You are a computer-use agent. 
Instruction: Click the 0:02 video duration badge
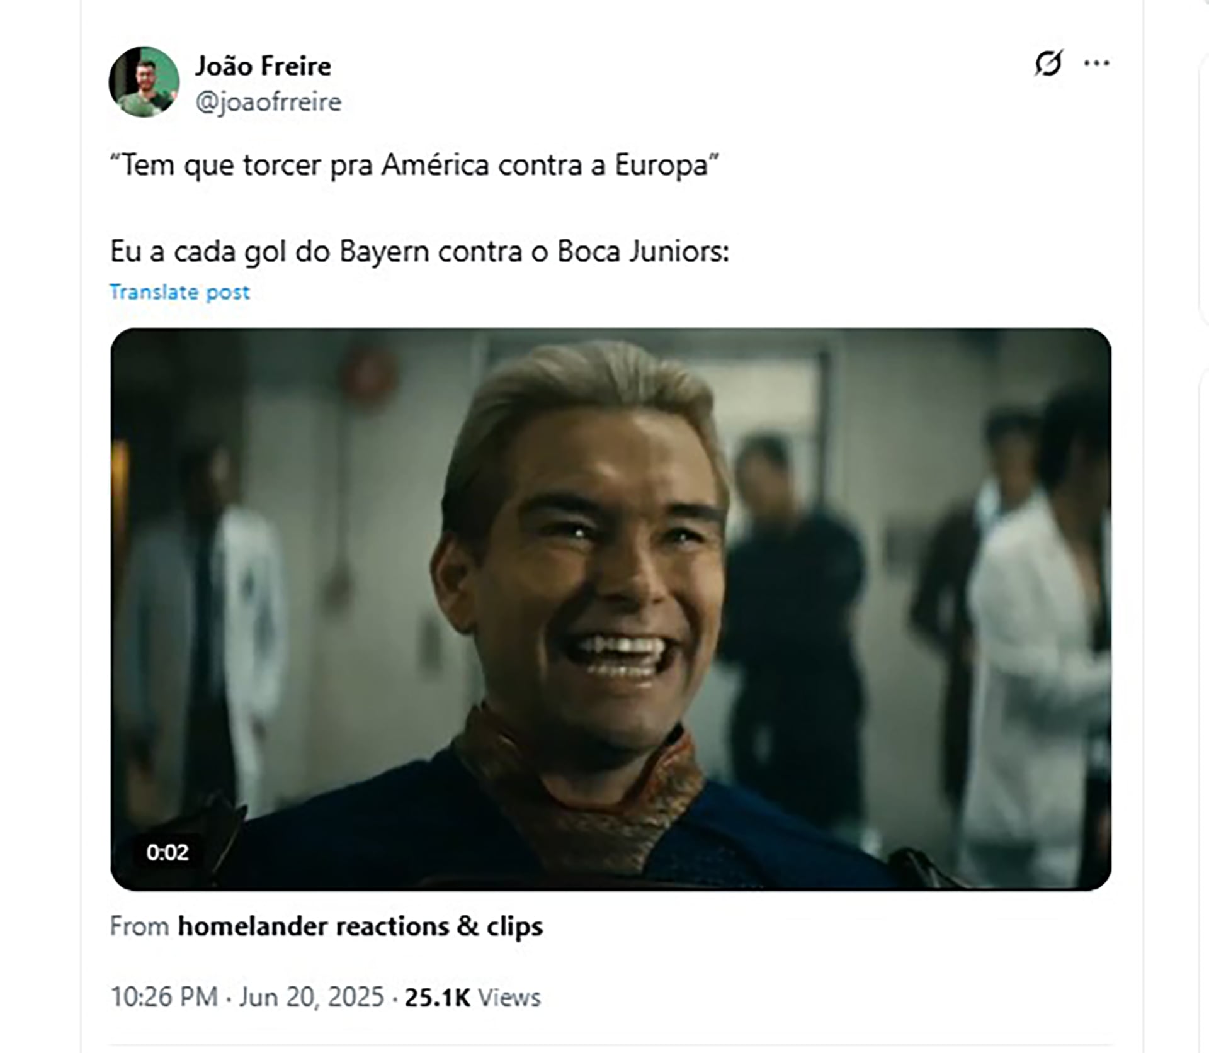click(167, 852)
